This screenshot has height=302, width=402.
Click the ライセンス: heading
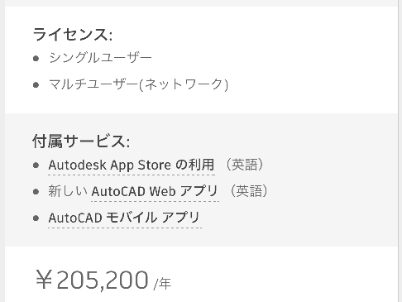click(x=73, y=35)
